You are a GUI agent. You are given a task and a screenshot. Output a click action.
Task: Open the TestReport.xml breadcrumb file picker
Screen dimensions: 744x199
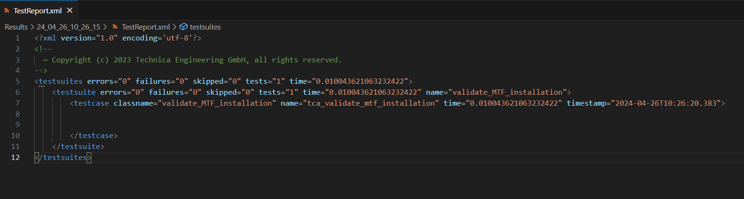click(146, 27)
